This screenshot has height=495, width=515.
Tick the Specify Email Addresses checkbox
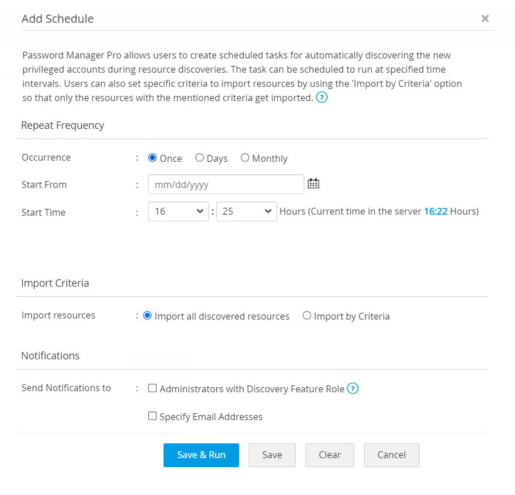[x=152, y=416]
